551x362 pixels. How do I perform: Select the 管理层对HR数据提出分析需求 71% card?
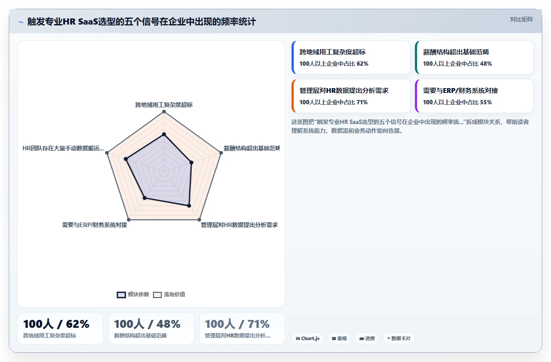[351, 96]
